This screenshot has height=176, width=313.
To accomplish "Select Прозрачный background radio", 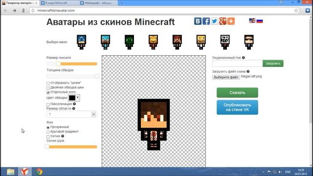I will [48, 128].
